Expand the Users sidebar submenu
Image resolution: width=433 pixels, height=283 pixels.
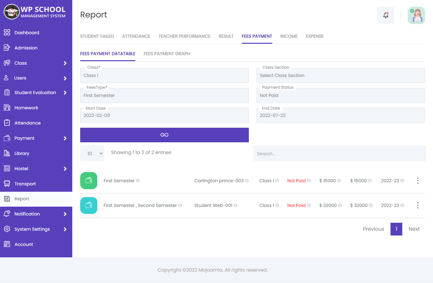[65, 78]
